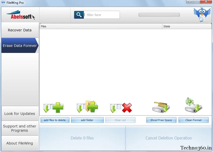The width and height of the screenshot is (213, 152).
Task: Click the FileWing Pro title bar icon
Action: pyautogui.click(x=3, y=3)
